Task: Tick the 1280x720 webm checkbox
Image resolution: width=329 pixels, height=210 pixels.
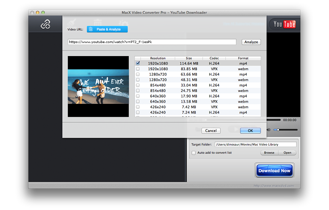Action: (x=138, y=80)
